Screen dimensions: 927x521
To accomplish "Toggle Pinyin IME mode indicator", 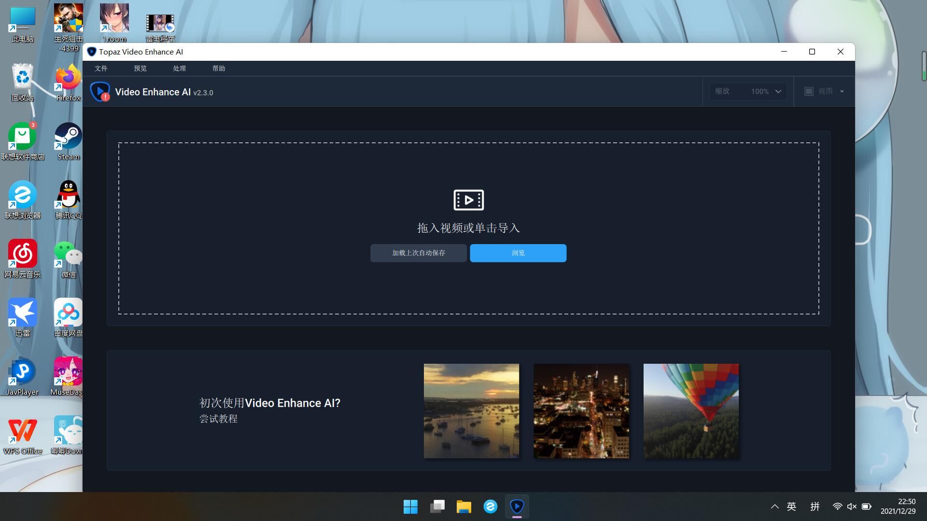I will pyautogui.click(x=815, y=506).
